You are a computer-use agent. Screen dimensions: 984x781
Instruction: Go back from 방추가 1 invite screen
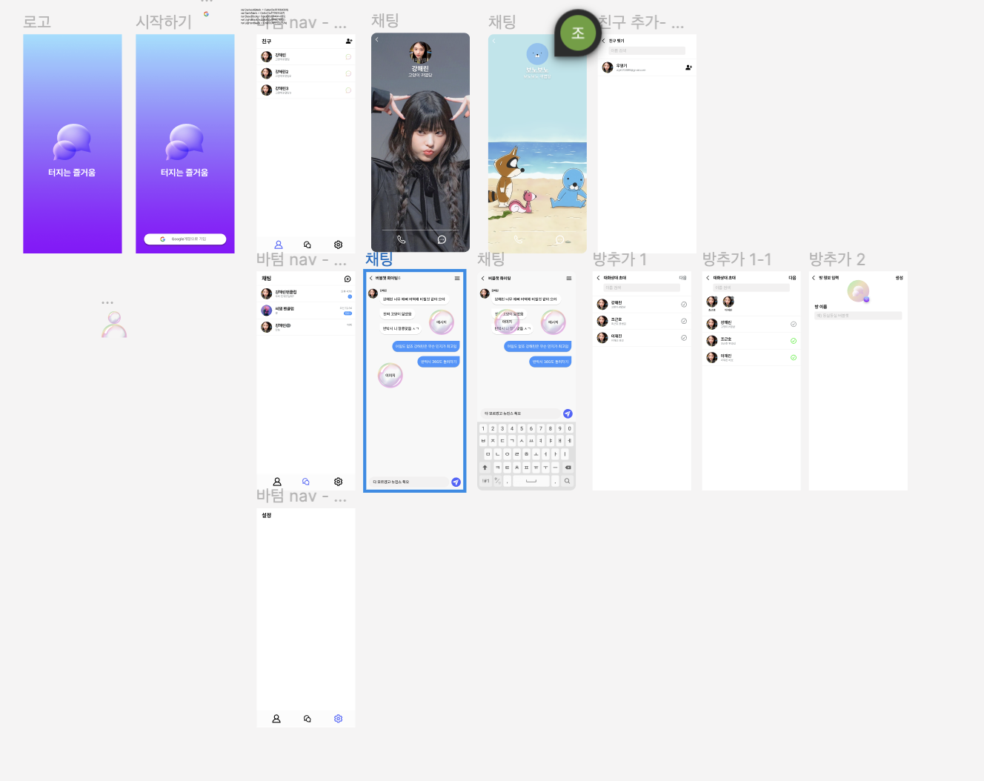click(x=598, y=278)
